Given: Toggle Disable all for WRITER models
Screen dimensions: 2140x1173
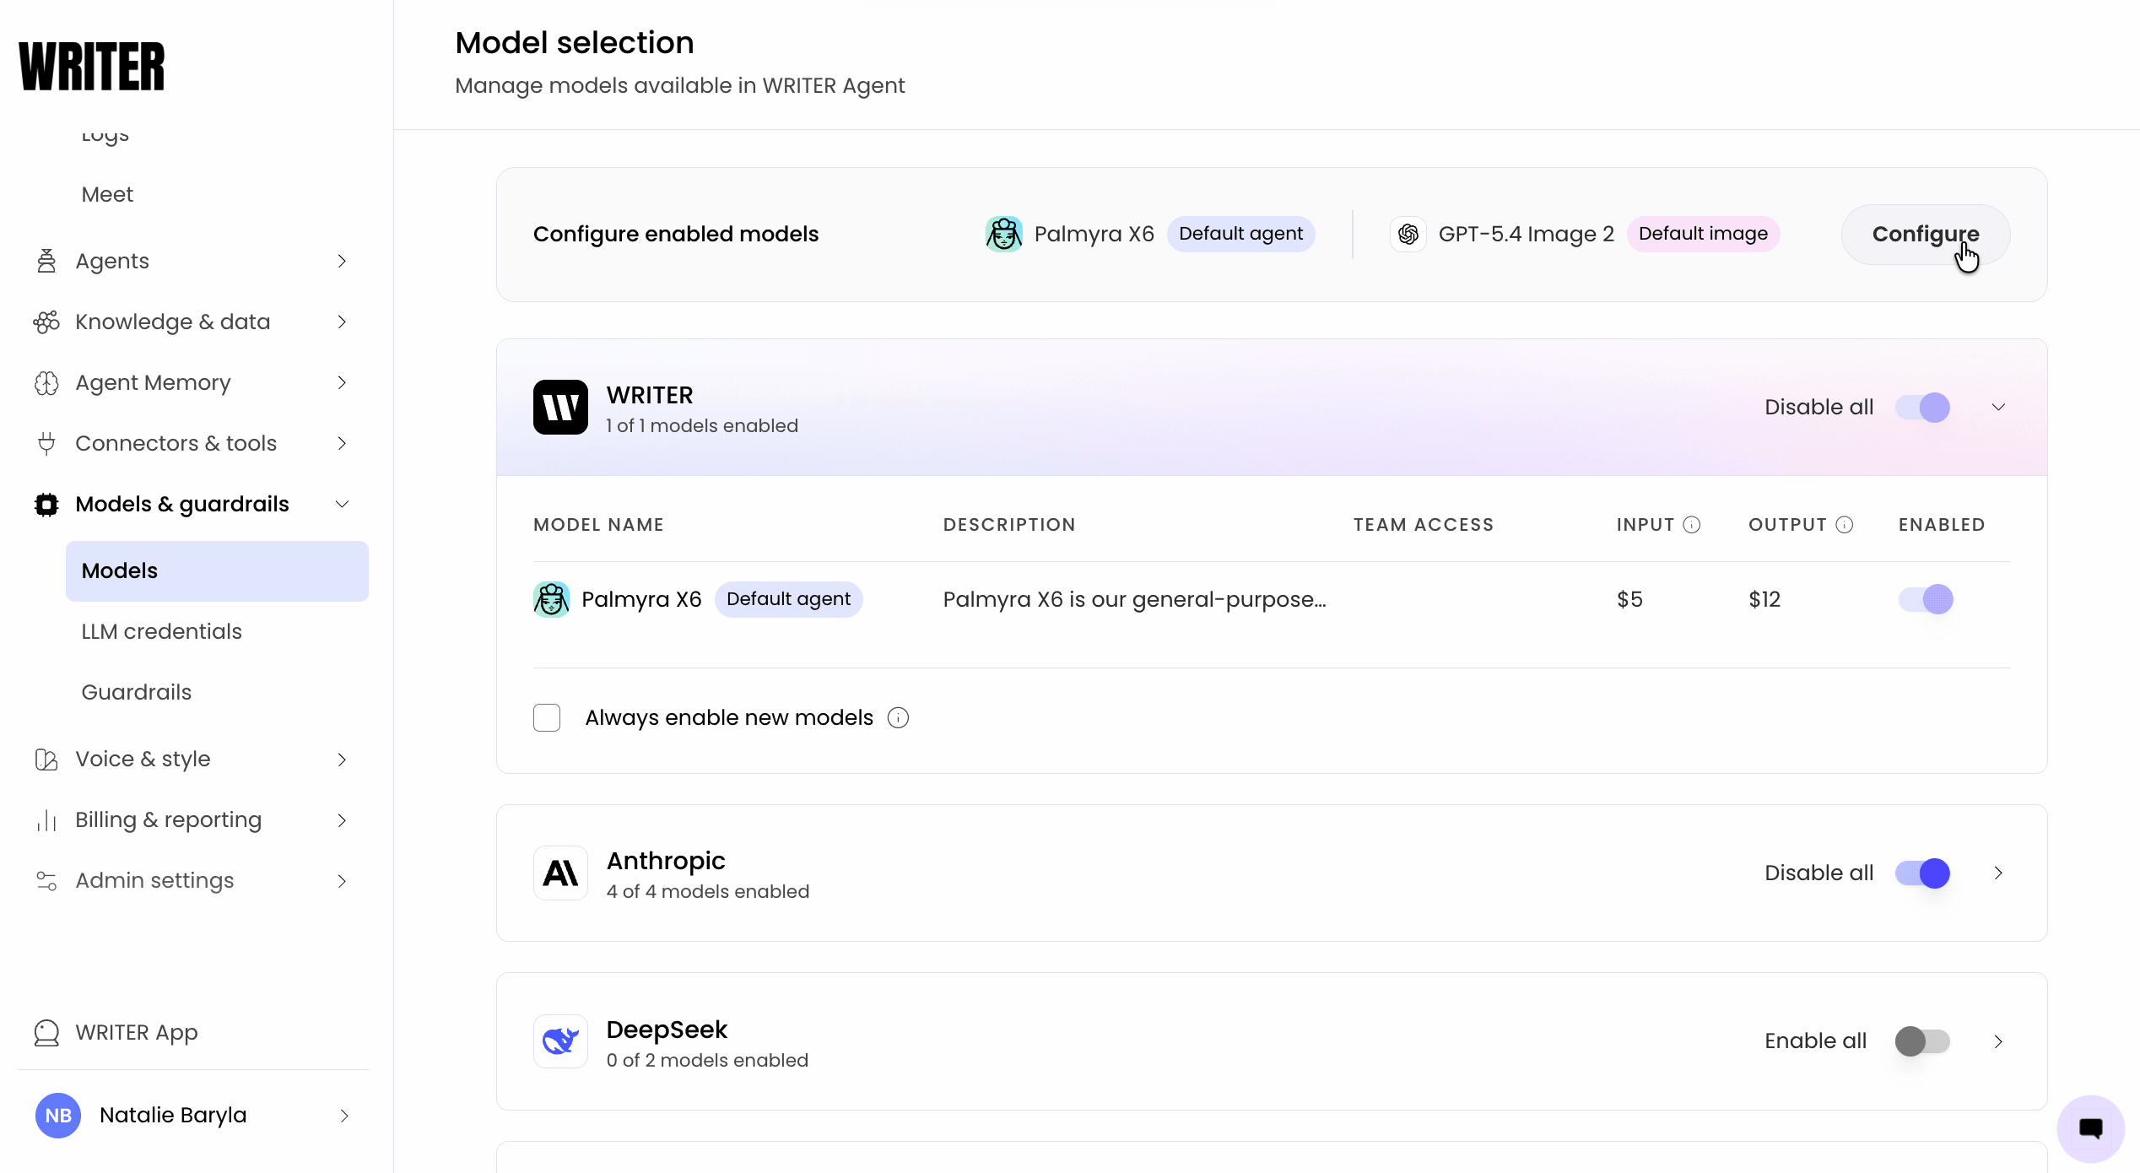Looking at the screenshot, I should click(x=1922, y=408).
